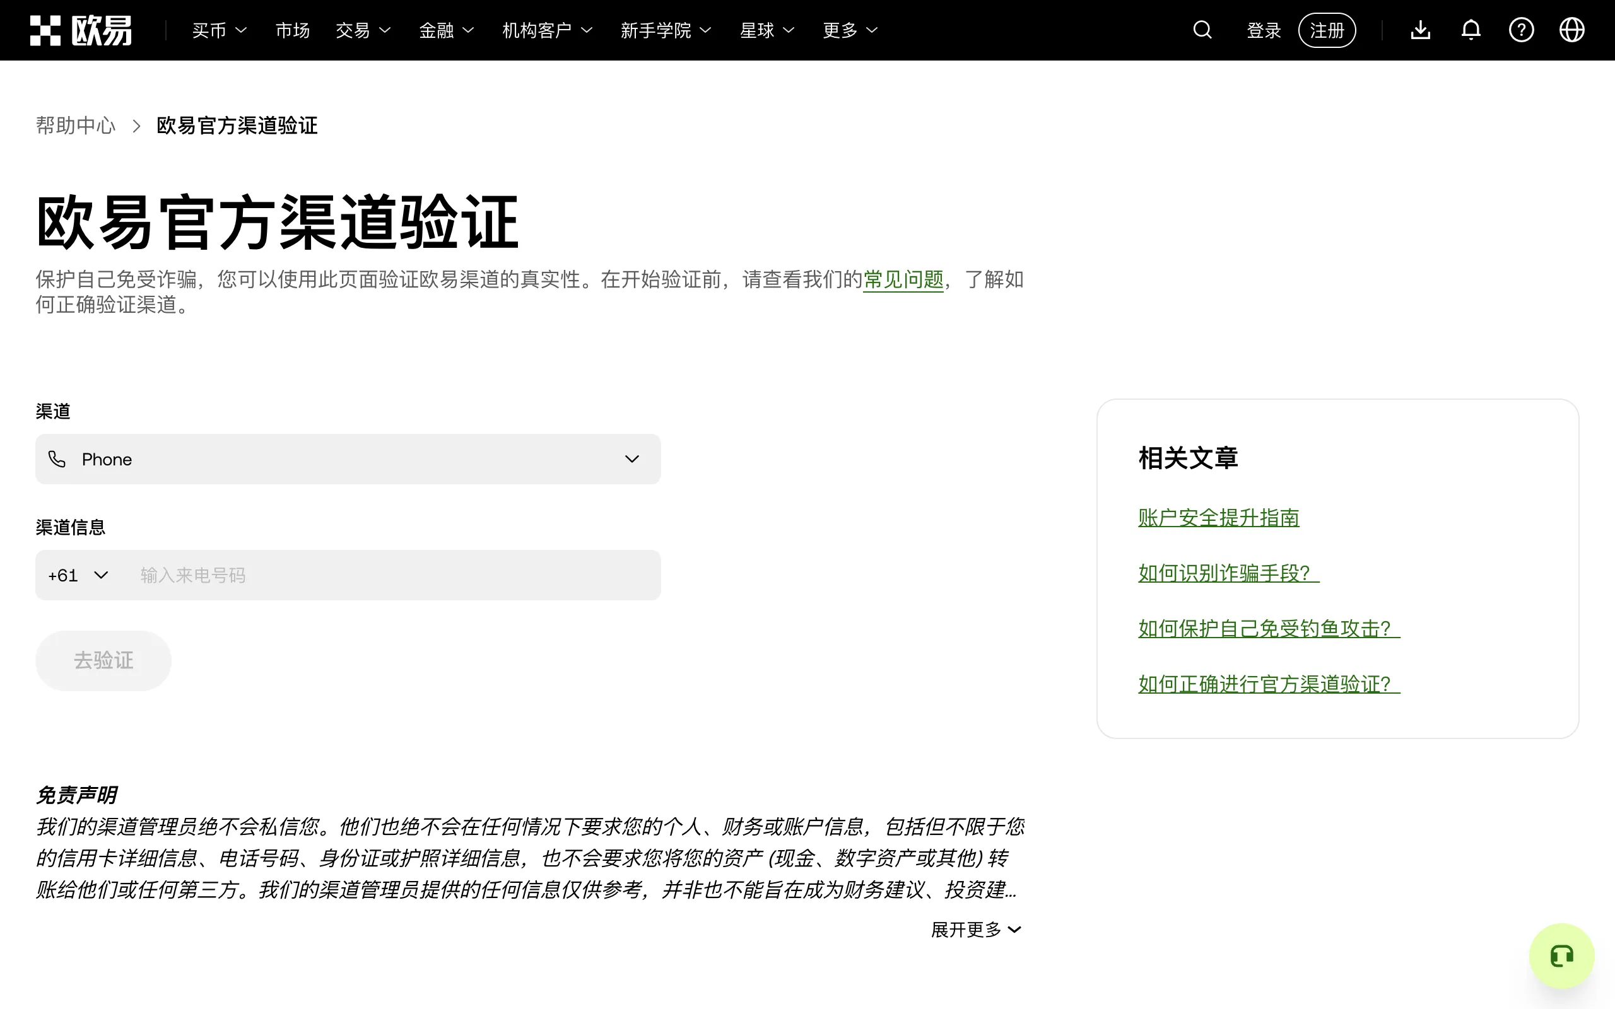Open the notification bell icon
The height and width of the screenshot is (1009, 1615).
pyautogui.click(x=1471, y=30)
